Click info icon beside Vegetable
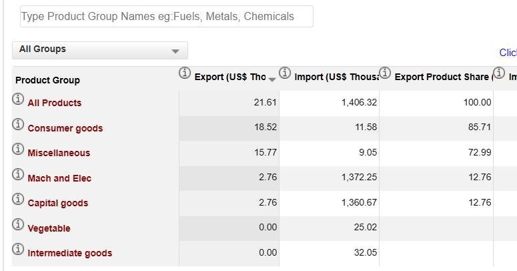517x271 pixels. [x=18, y=225]
